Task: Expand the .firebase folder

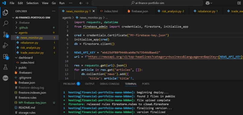Action: [24, 23]
